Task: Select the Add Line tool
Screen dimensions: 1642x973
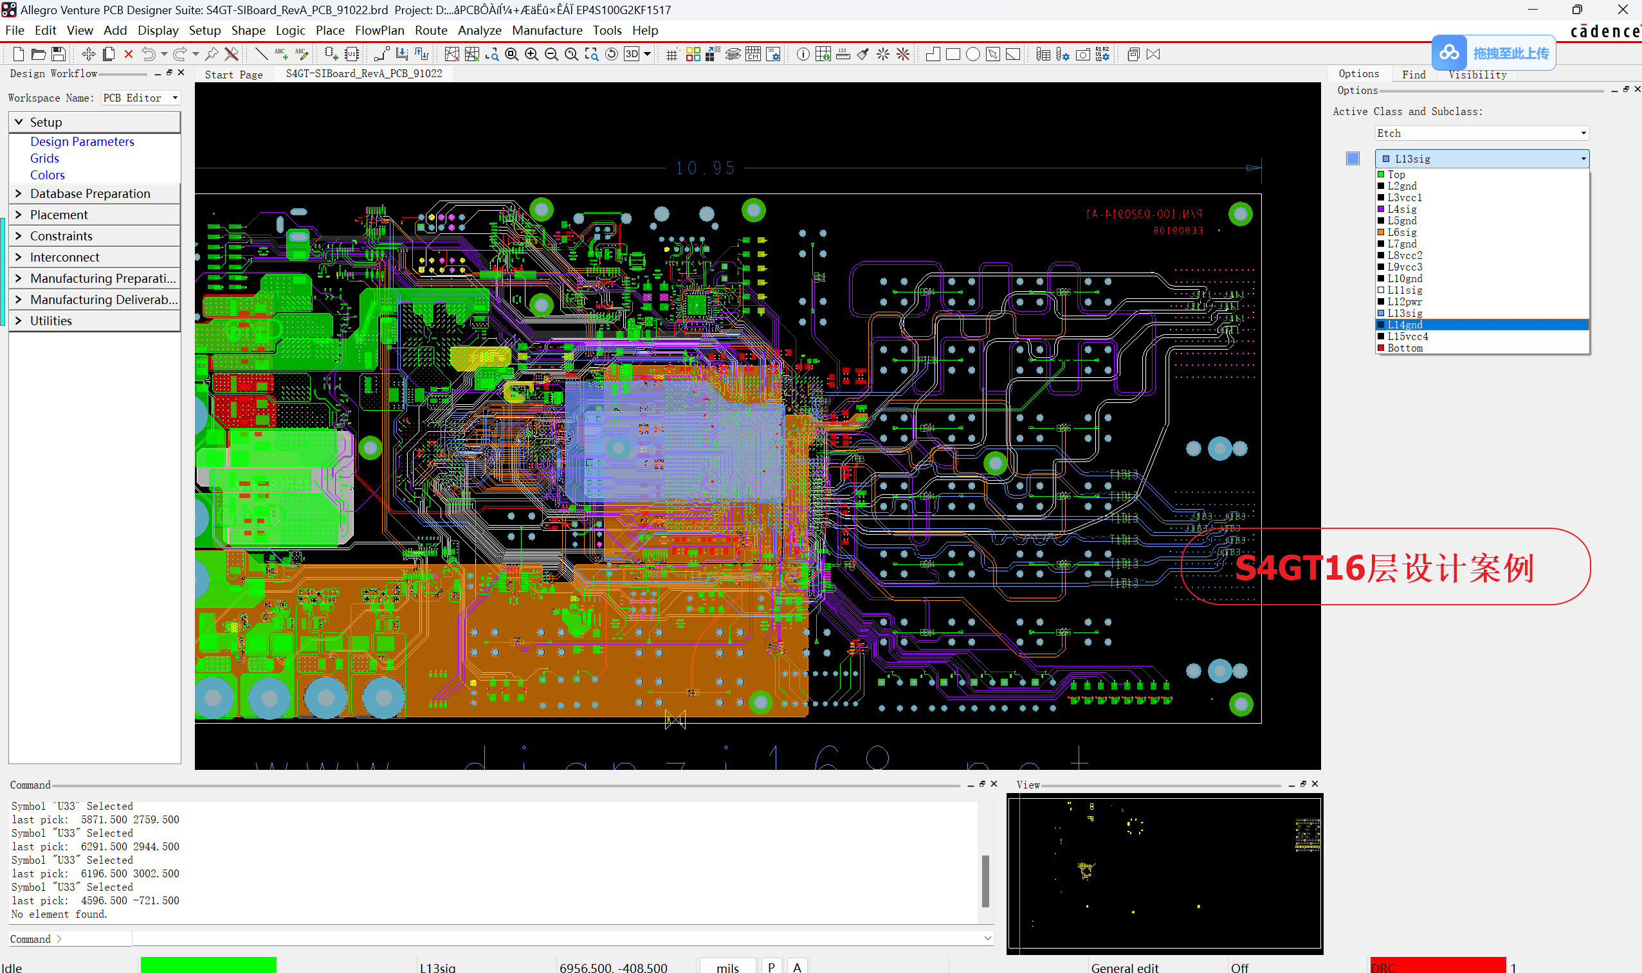Action: click(261, 55)
